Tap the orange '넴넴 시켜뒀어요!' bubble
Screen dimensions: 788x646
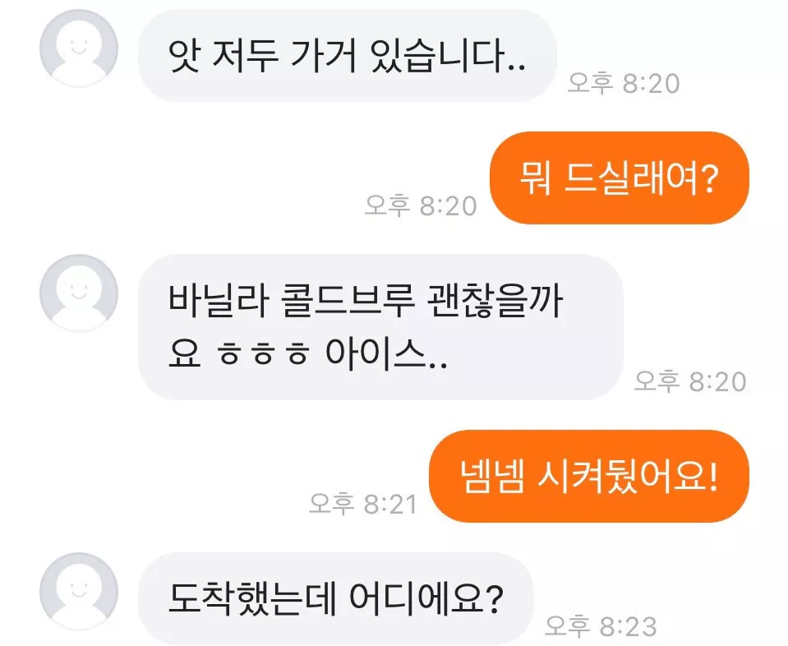(x=589, y=476)
